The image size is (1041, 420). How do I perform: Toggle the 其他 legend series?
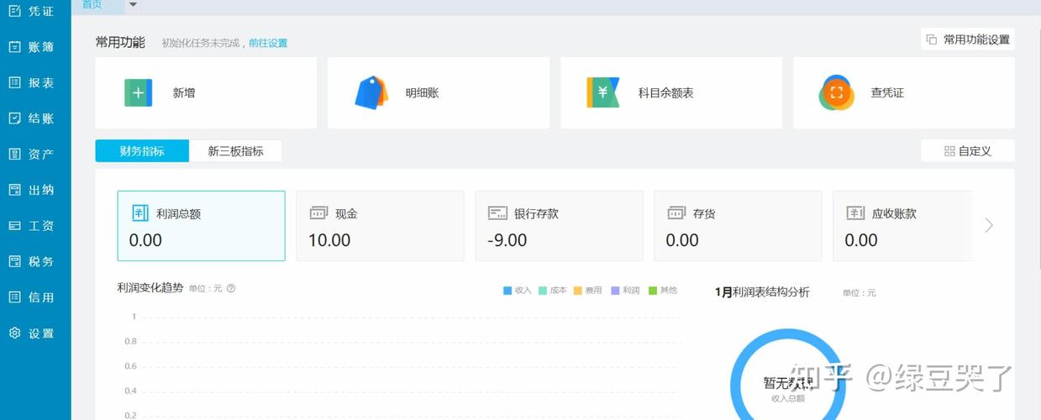[x=662, y=291]
